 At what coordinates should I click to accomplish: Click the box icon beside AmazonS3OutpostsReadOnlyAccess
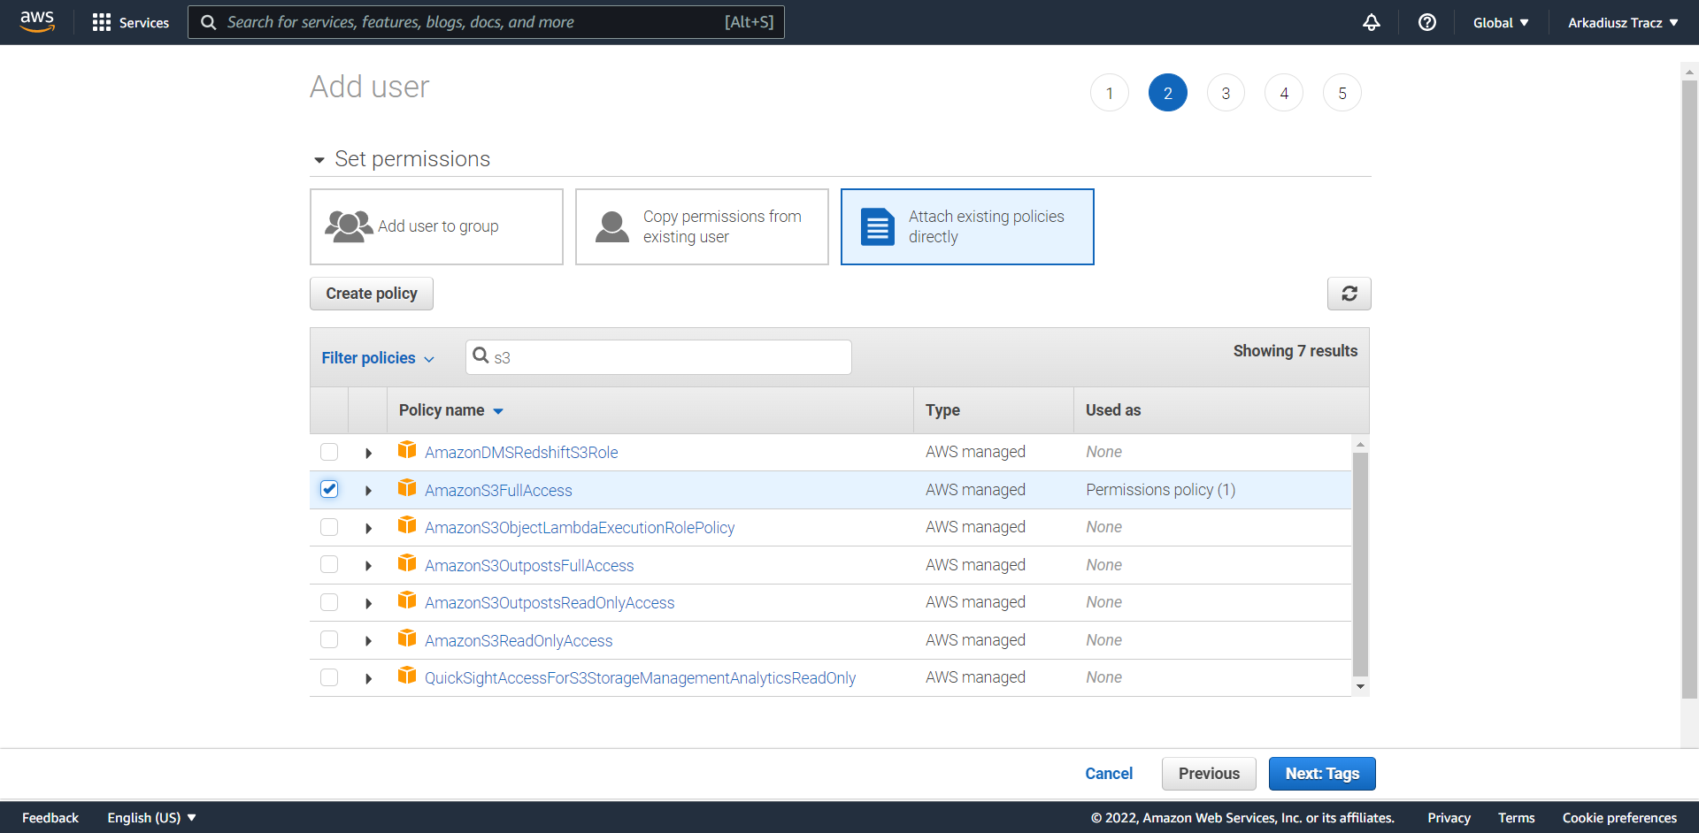click(407, 600)
